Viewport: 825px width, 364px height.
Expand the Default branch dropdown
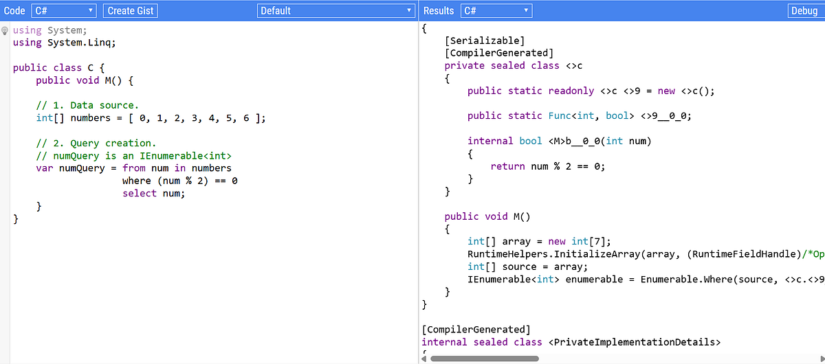click(335, 10)
